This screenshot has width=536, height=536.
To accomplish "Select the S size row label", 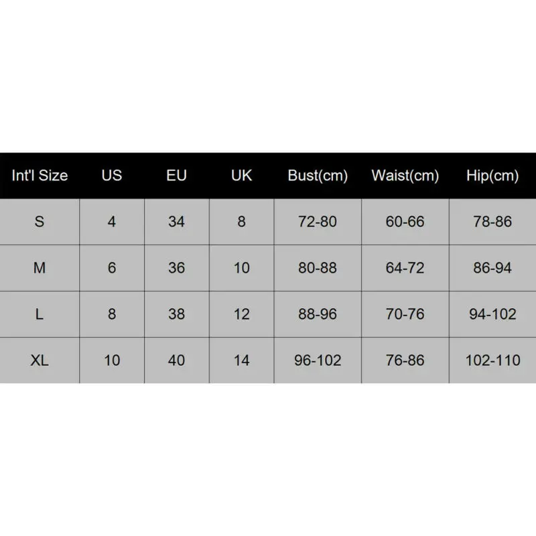I will tap(40, 222).
